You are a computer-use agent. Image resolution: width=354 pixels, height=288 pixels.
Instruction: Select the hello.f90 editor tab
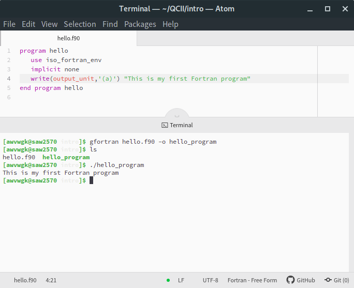coord(68,38)
